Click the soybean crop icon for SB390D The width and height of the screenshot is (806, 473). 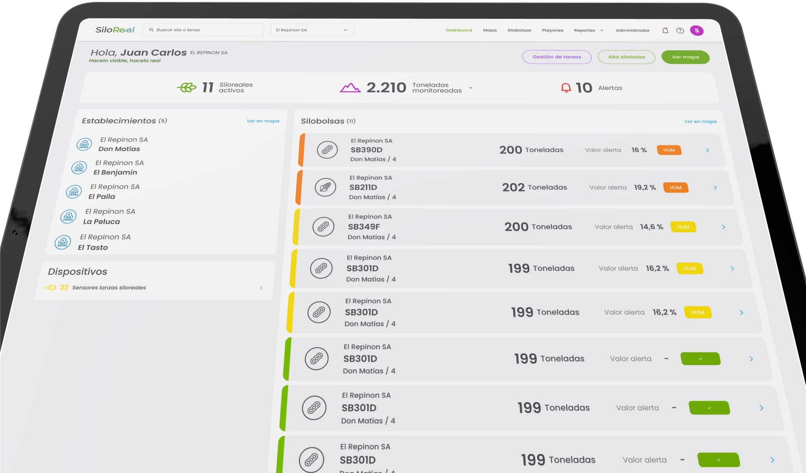pos(327,150)
